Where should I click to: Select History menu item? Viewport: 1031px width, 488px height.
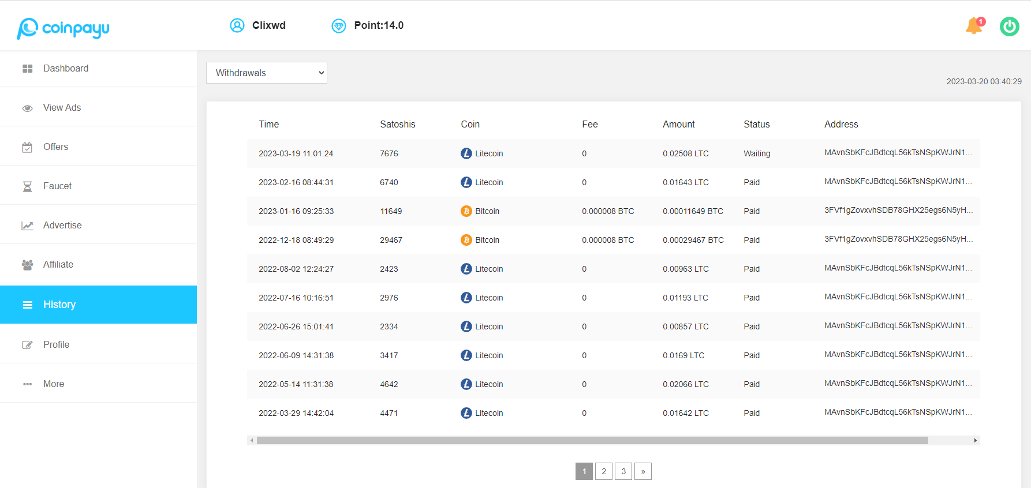point(98,305)
